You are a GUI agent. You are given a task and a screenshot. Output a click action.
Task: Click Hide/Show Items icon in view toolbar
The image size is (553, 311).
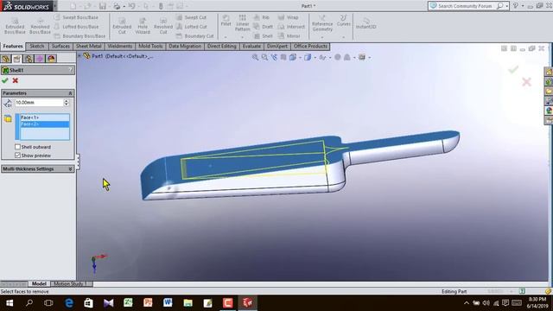322,57
